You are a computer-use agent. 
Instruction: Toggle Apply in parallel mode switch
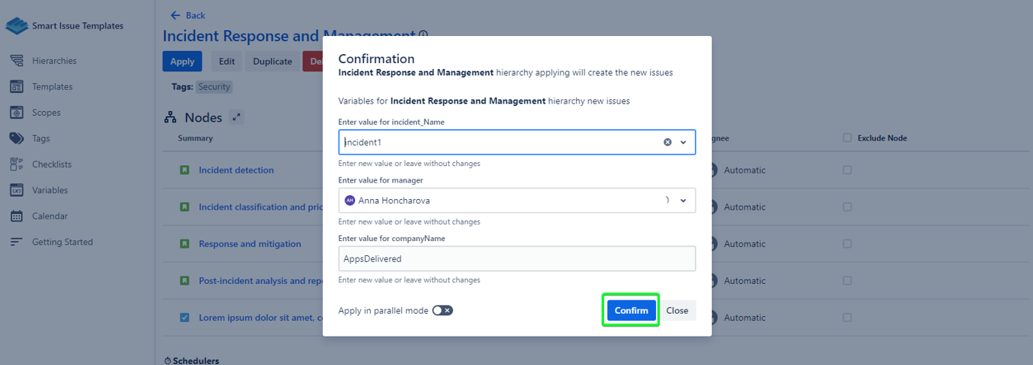coord(442,310)
